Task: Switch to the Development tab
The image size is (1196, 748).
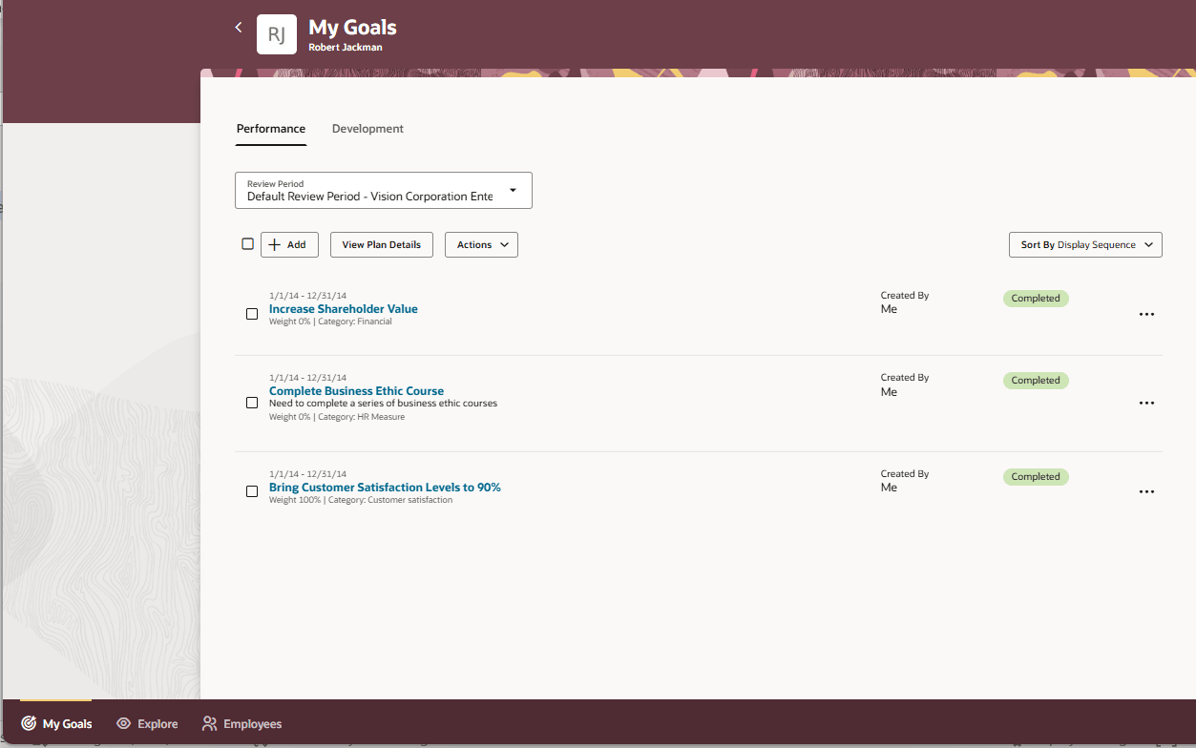Action: point(367,128)
